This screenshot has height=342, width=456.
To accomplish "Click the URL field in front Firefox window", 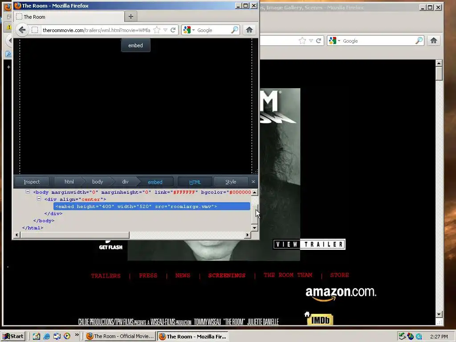I will [96, 30].
